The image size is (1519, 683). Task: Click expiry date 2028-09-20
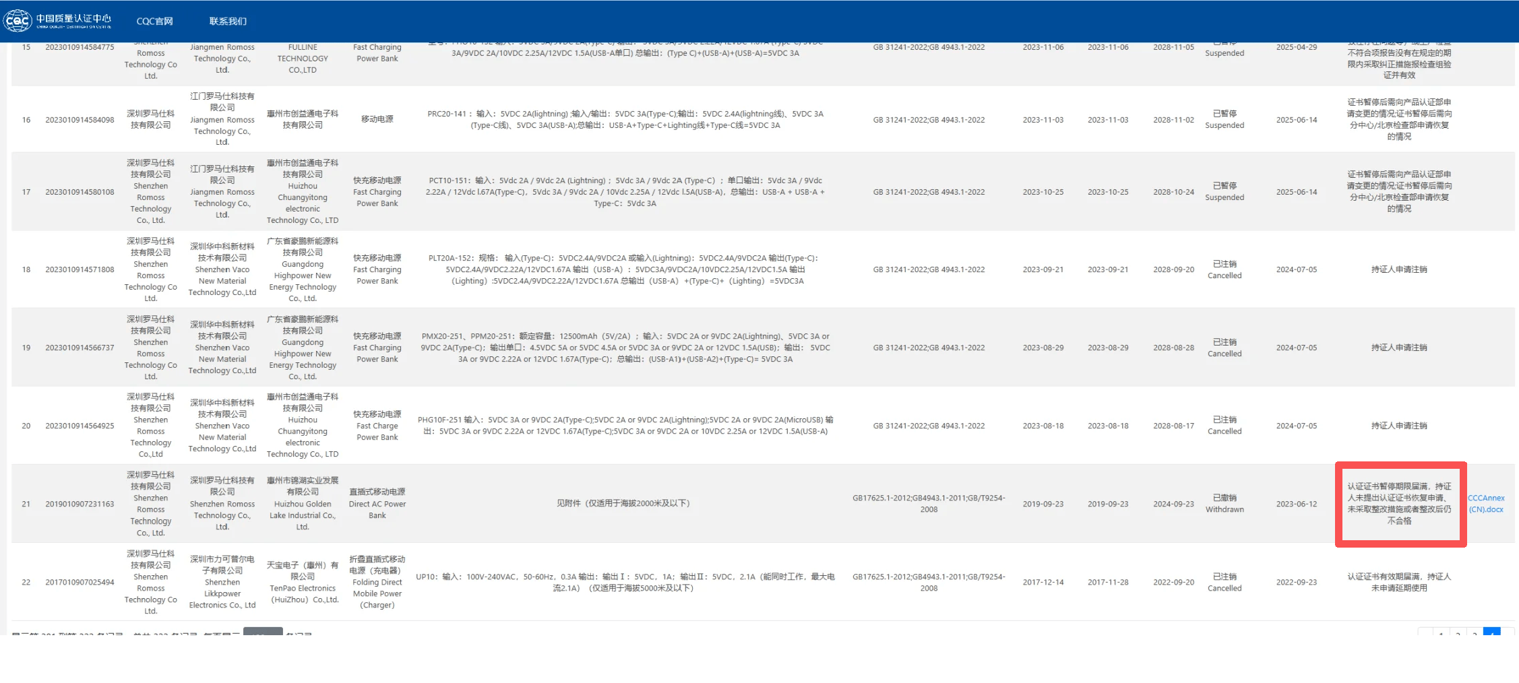(1173, 269)
